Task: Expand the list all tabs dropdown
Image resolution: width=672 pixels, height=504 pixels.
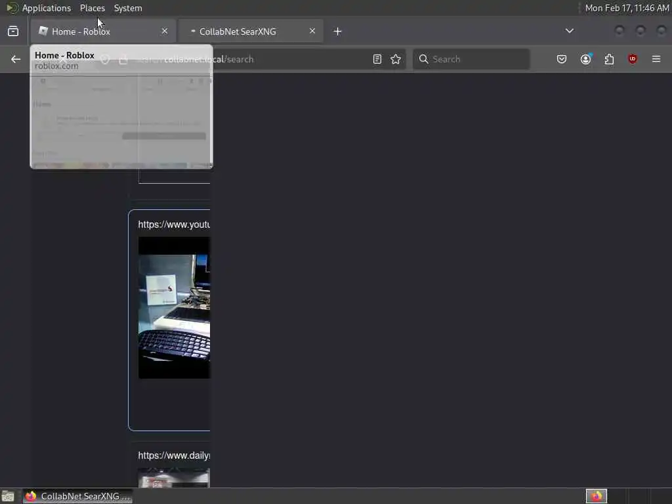Action: pyautogui.click(x=569, y=31)
